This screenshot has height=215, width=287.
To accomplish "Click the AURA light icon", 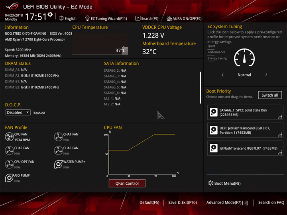I will coord(169,18).
